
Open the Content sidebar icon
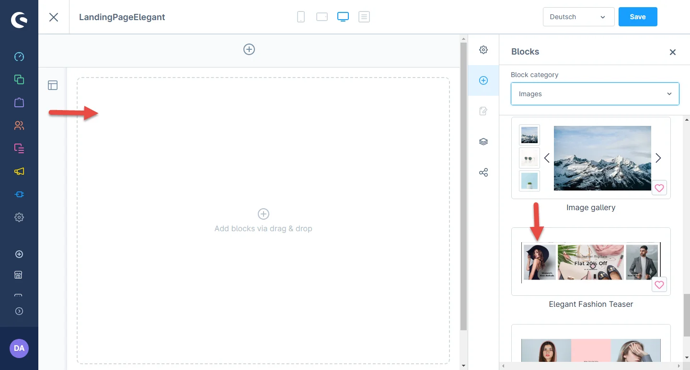[x=19, y=148]
